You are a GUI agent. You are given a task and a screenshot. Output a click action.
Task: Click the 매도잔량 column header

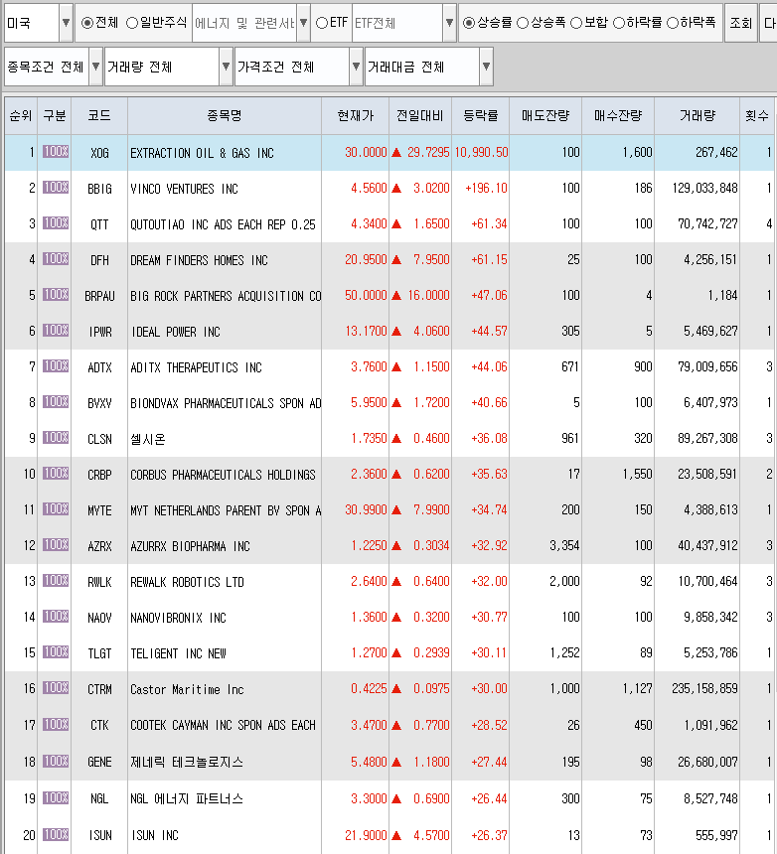pyautogui.click(x=545, y=115)
